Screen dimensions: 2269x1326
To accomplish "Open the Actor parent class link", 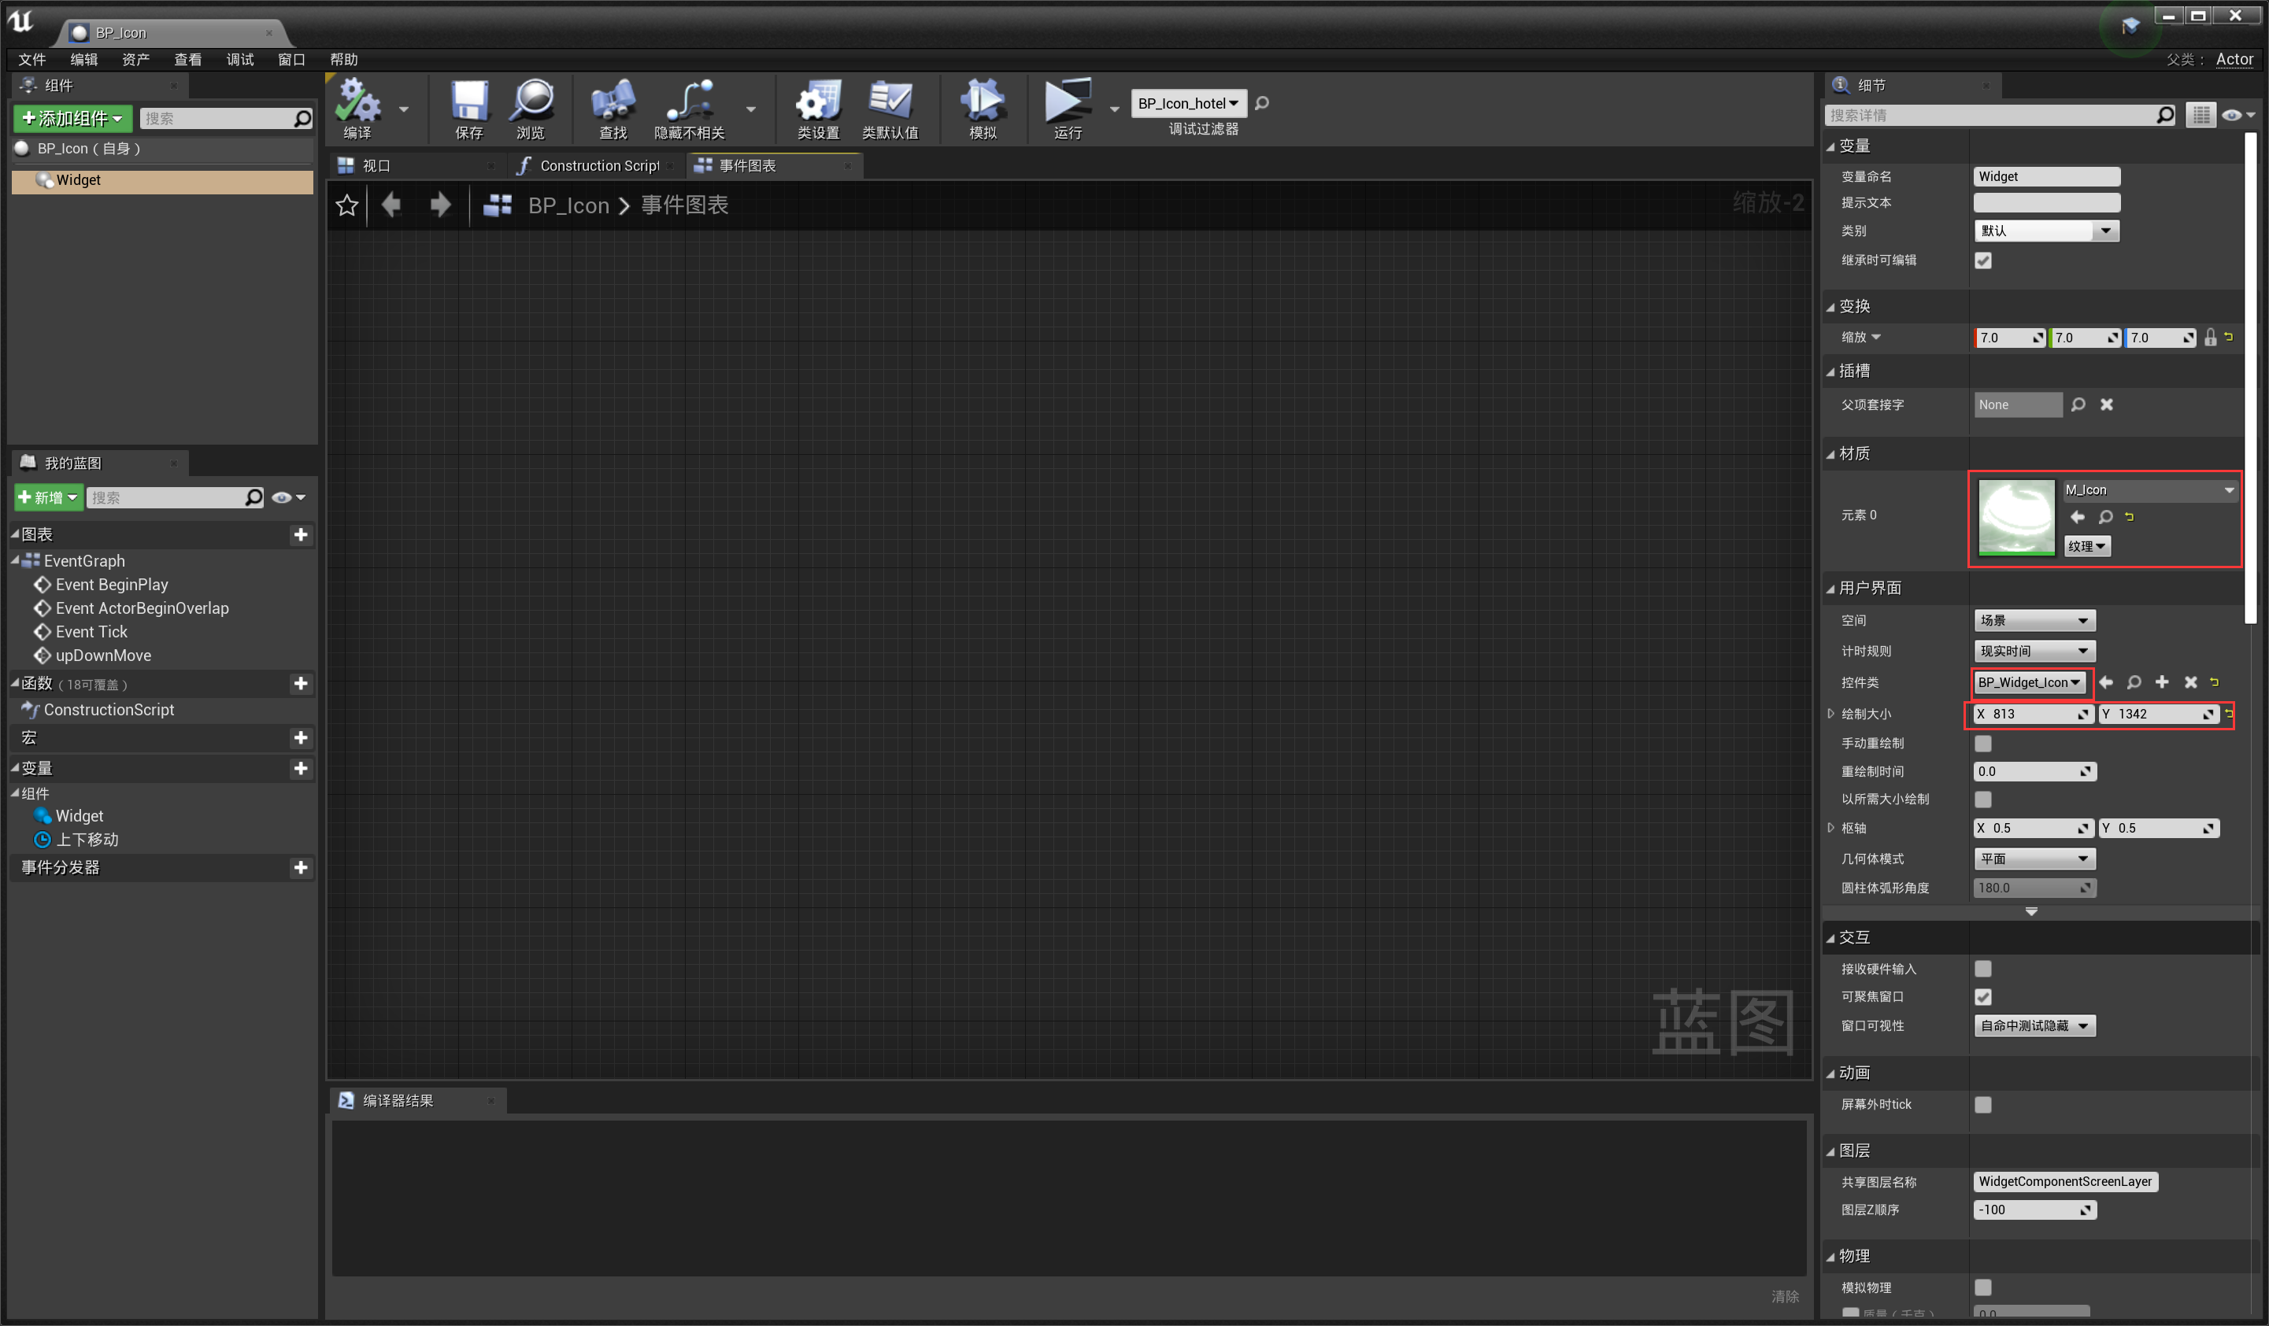I will [x=2235, y=59].
